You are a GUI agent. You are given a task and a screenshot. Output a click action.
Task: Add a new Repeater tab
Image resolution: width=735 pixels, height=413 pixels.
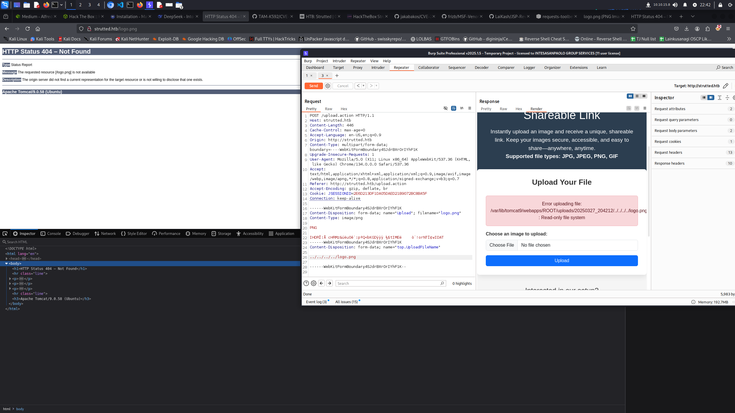(337, 76)
